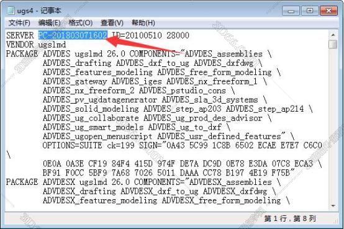The width and height of the screenshot is (344, 229).
Task: Click ADVDES_step_ap214 text
Action: [265, 109]
